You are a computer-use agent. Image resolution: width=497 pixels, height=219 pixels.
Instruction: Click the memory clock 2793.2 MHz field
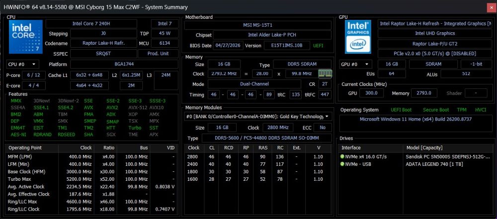click(x=224, y=74)
